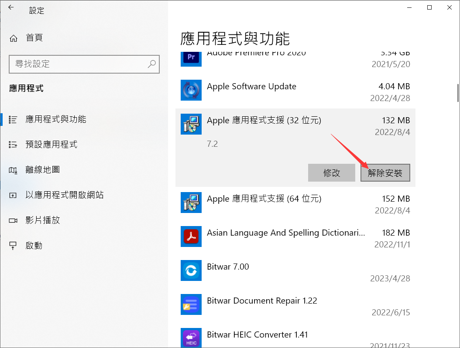Click the magnifier icon in the search box

(151, 64)
